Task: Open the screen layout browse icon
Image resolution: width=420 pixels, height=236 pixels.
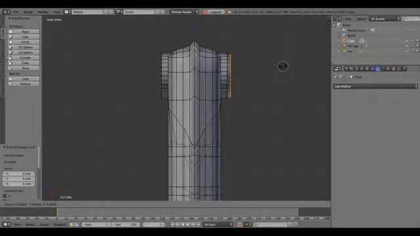Action: pyautogui.click(x=68, y=12)
